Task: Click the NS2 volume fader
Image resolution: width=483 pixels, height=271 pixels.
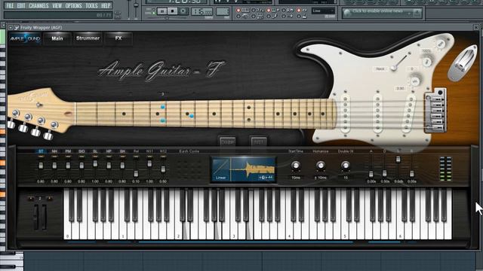Action: (x=163, y=169)
